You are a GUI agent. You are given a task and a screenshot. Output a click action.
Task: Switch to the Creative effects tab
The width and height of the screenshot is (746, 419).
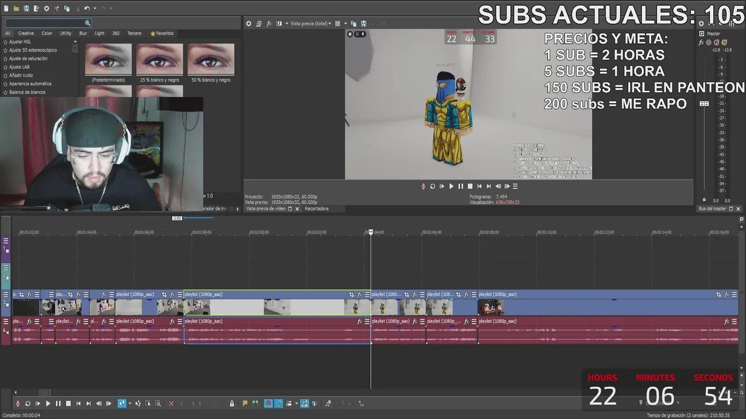[26, 33]
